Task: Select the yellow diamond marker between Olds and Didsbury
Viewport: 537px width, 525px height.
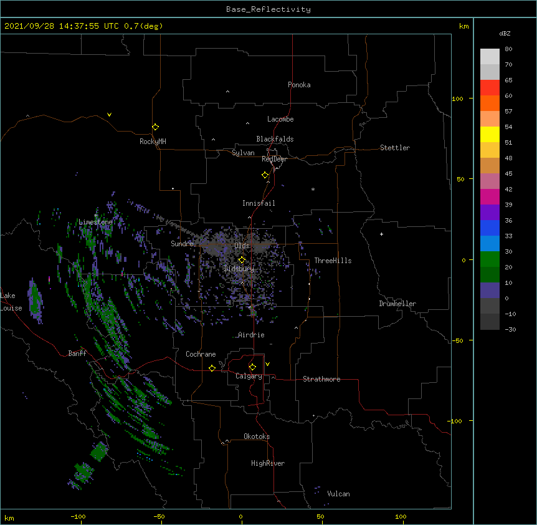Action: (242, 260)
